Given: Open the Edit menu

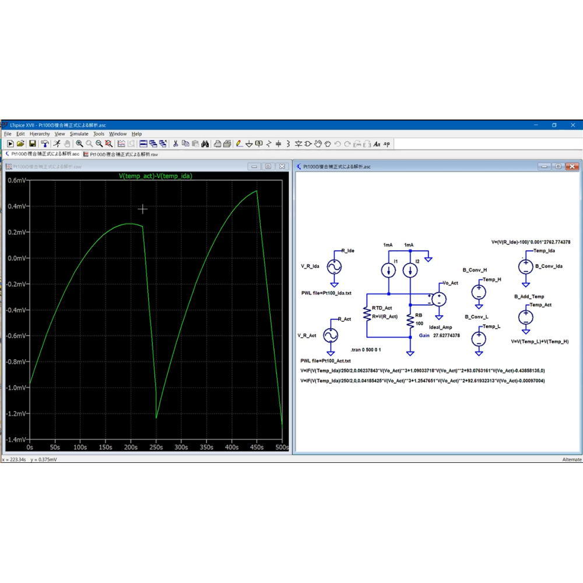Looking at the screenshot, I should pyautogui.click(x=20, y=134).
